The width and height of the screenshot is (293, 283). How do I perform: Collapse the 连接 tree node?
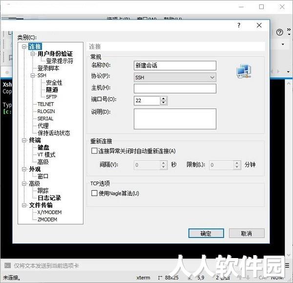pos(24,46)
